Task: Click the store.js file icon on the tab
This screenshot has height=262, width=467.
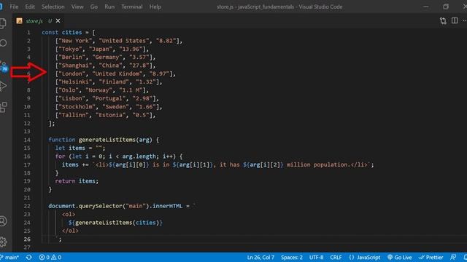Action: (x=20, y=21)
